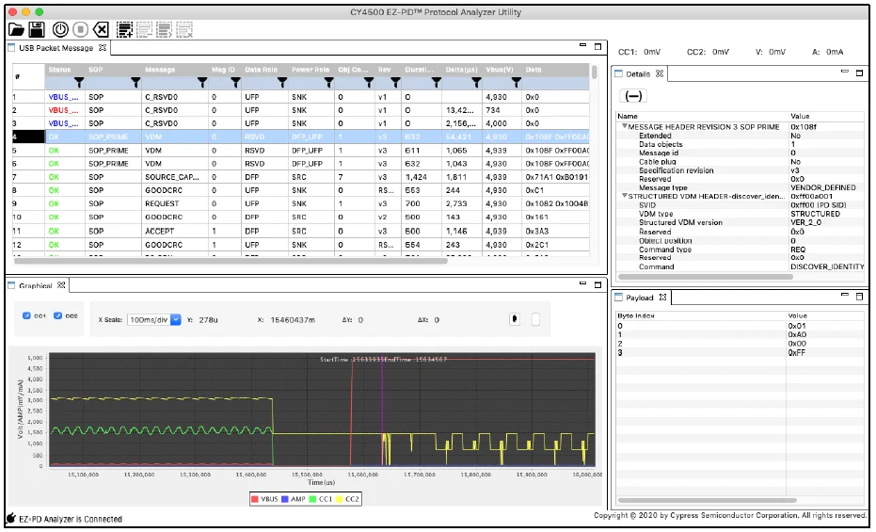Uncheck the CC1 checkbox
The image size is (876, 532).
point(27,315)
